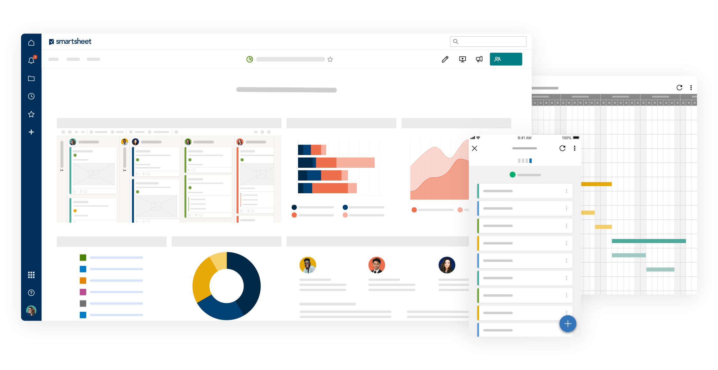Click the Browse Folders icon
The image size is (718, 370).
32,78
